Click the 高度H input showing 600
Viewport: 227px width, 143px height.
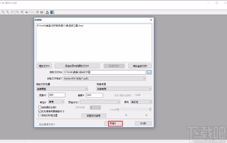coord(95,95)
